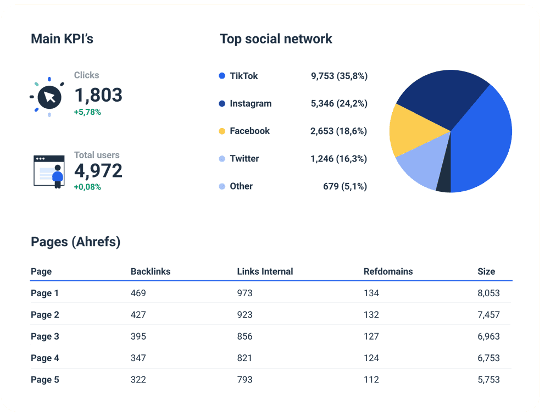Click the Clicks value 1,803
The width and height of the screenshot is (545, 416).
(98, 95)
